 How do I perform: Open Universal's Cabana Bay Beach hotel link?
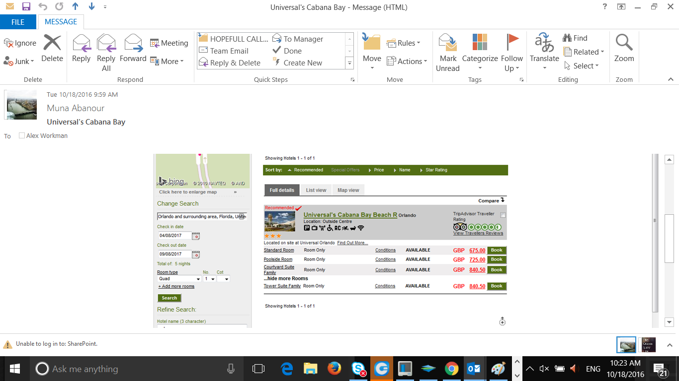tap(350, 215)
